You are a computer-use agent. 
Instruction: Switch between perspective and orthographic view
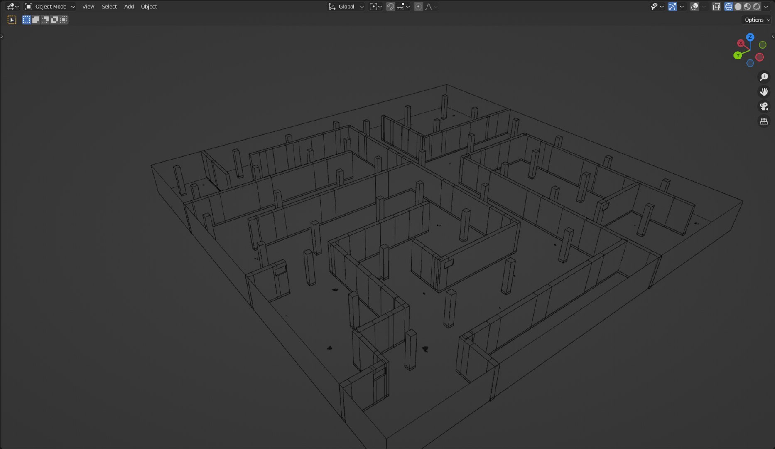[x=764, y=121]
